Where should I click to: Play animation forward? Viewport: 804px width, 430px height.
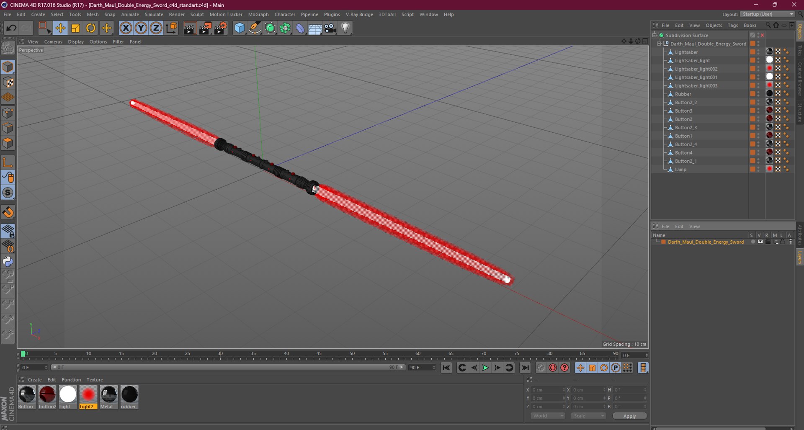click(x=485, y=368)
